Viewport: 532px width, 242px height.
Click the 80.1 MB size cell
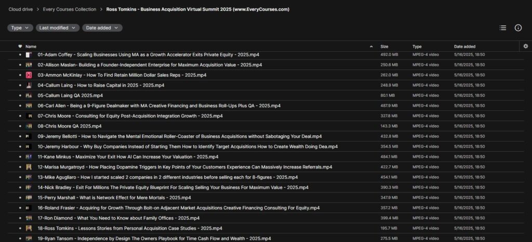click(388, 95)
